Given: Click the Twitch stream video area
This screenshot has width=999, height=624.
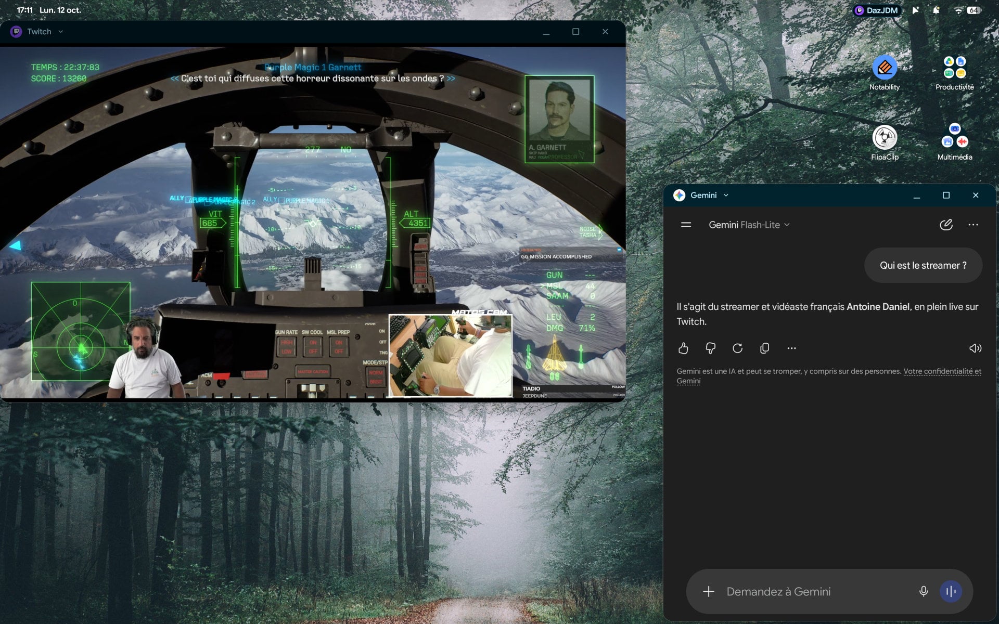Looking at the screenshot, I should pyautogui.click(x=313, y=223).
